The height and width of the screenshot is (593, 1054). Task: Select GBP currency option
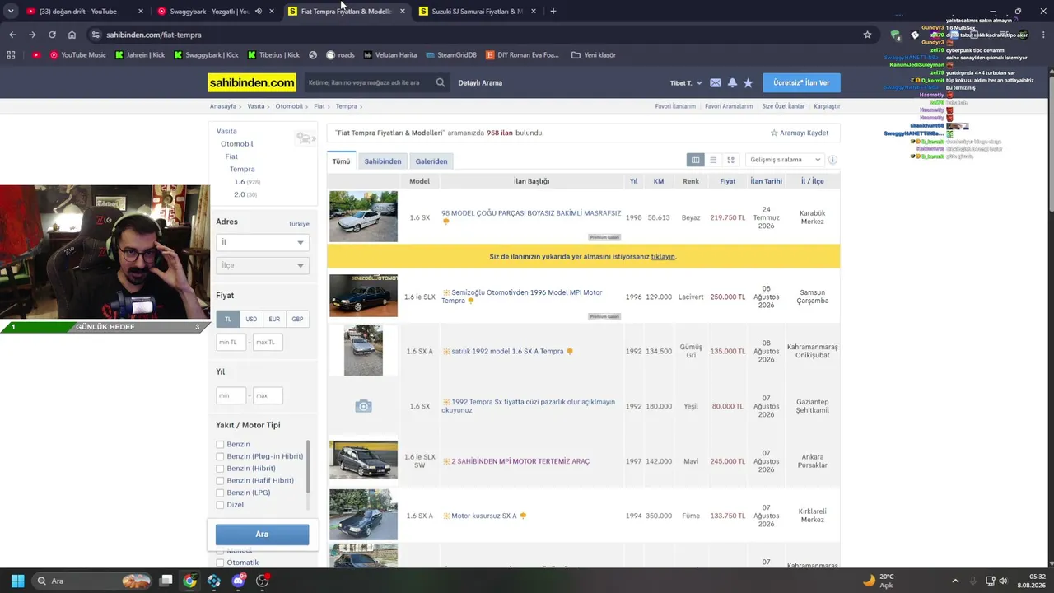pyautogui.click(x=297, y=319)
